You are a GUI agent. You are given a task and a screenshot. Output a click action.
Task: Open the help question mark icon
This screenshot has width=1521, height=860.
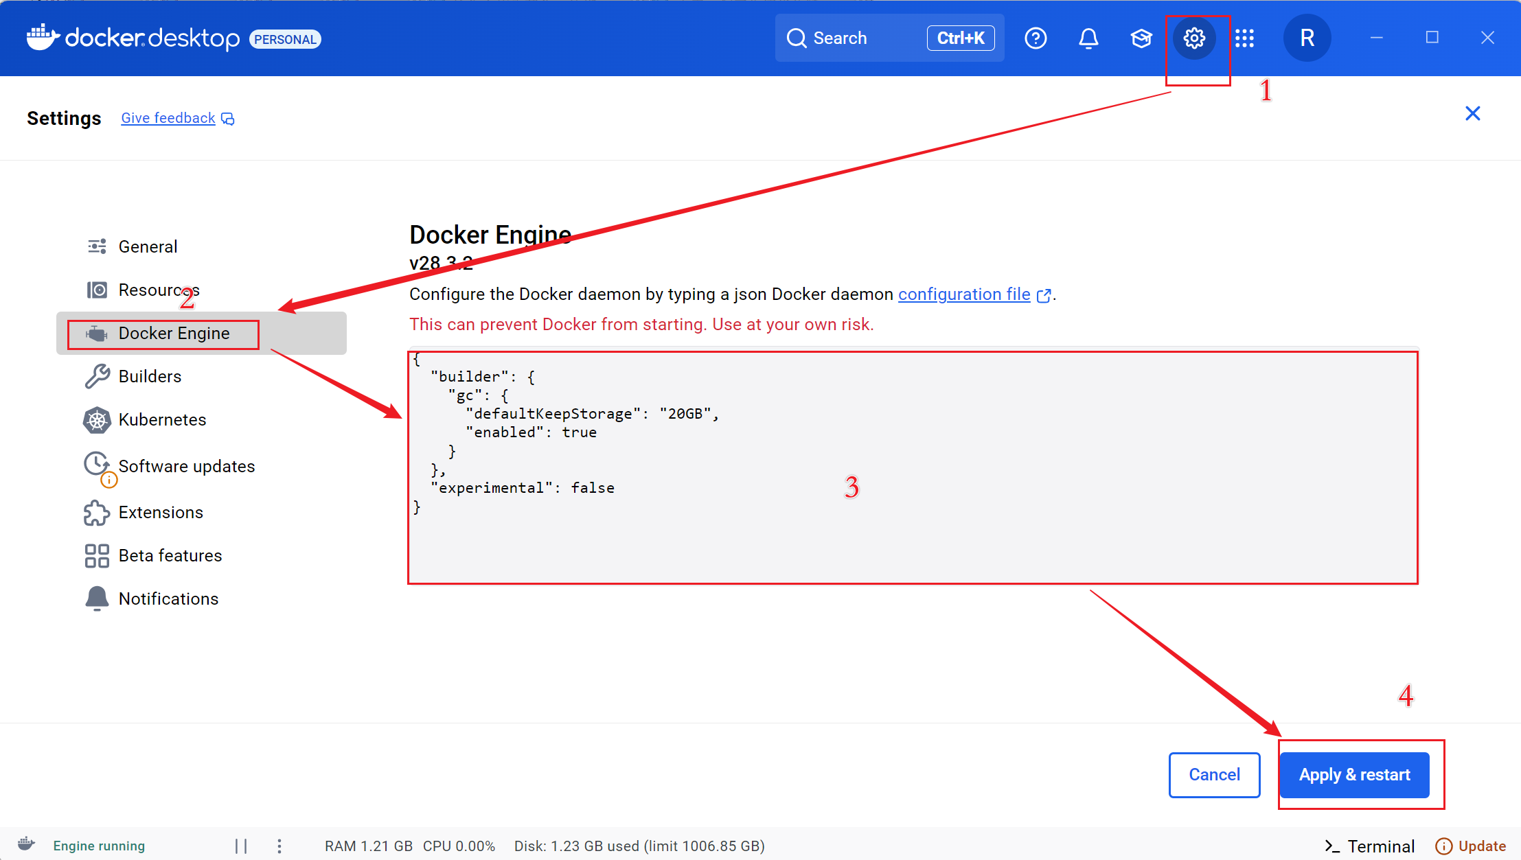[x=1036, y=38]
